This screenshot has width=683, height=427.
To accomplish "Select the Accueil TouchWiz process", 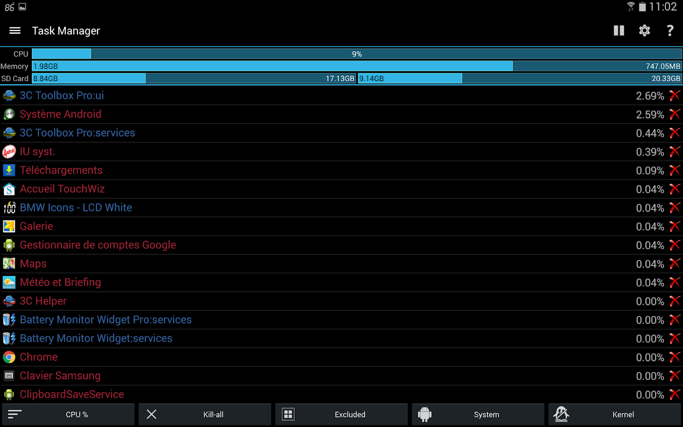I will [62, 189].
